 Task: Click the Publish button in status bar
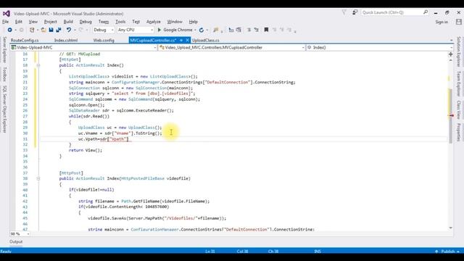[x=447, y=252]
